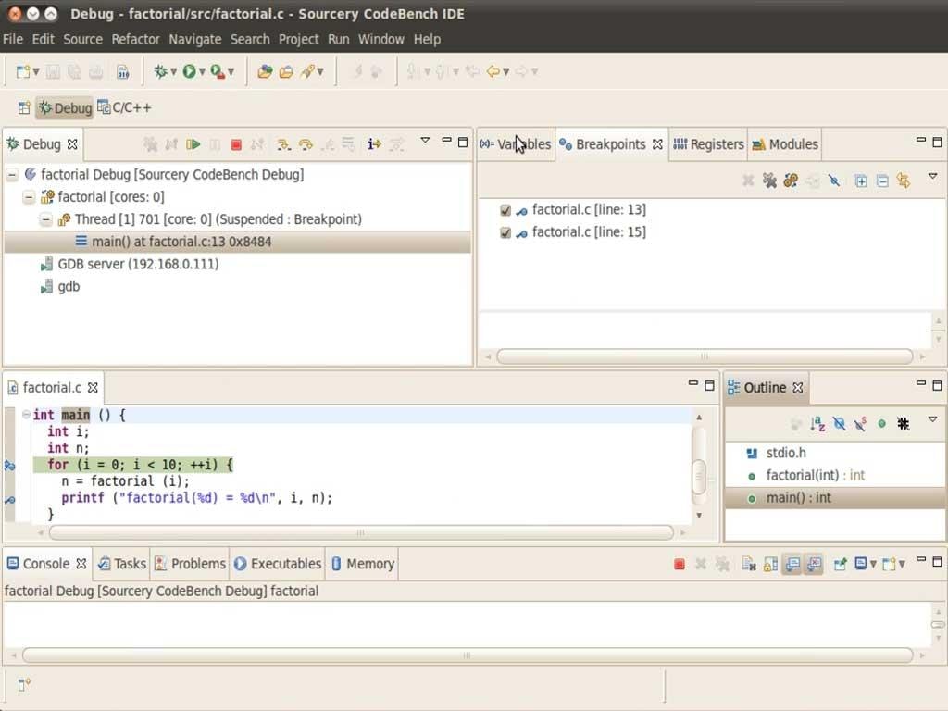
Task: Open the File menu
Action: pos(13,39)
